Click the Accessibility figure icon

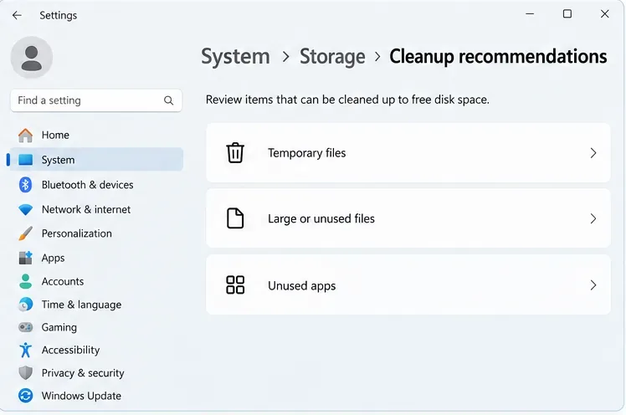point(26,350)
